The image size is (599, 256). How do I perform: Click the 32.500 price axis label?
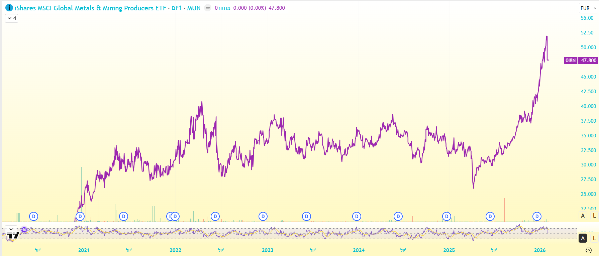click(x=588, y=150)
